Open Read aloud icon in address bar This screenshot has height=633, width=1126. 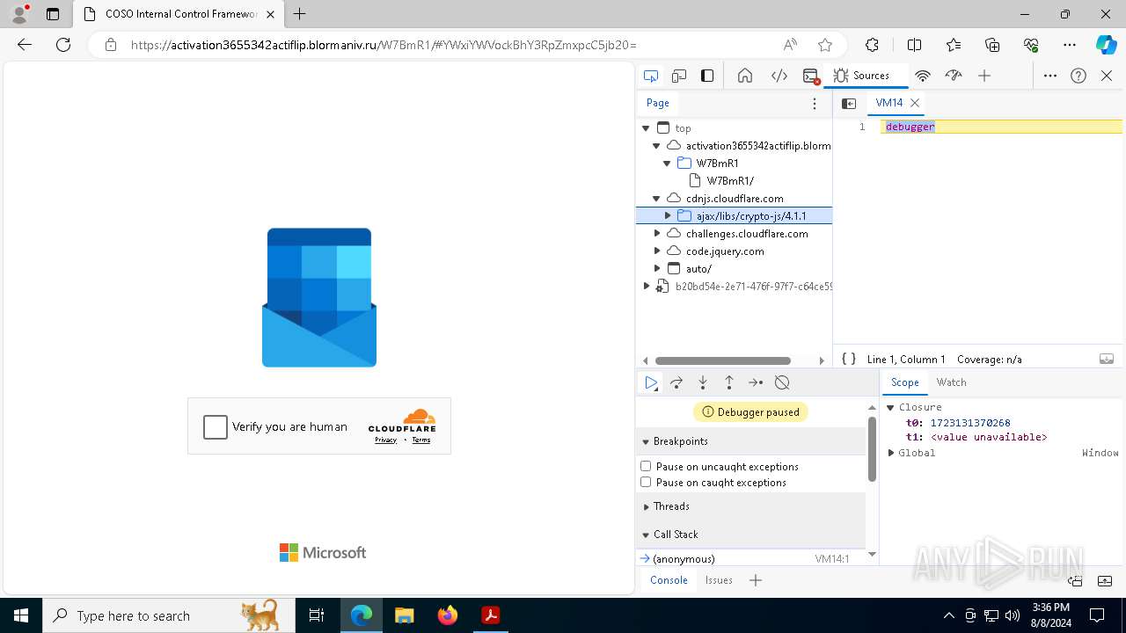[x=790, y=45]
